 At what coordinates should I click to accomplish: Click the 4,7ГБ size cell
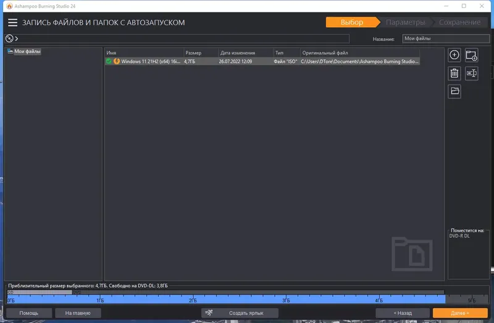(x=190, y=61)
